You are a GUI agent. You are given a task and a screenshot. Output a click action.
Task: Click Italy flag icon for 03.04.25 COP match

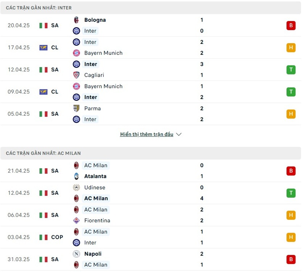[43, 237]
